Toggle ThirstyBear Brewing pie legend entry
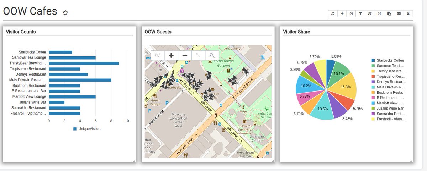The image size is (427, 171). (388, 71)
